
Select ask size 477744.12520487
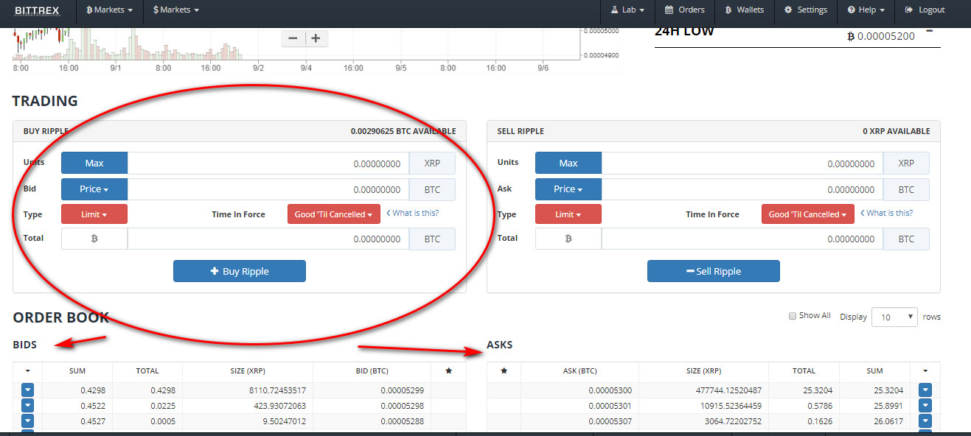coord(728,390)
